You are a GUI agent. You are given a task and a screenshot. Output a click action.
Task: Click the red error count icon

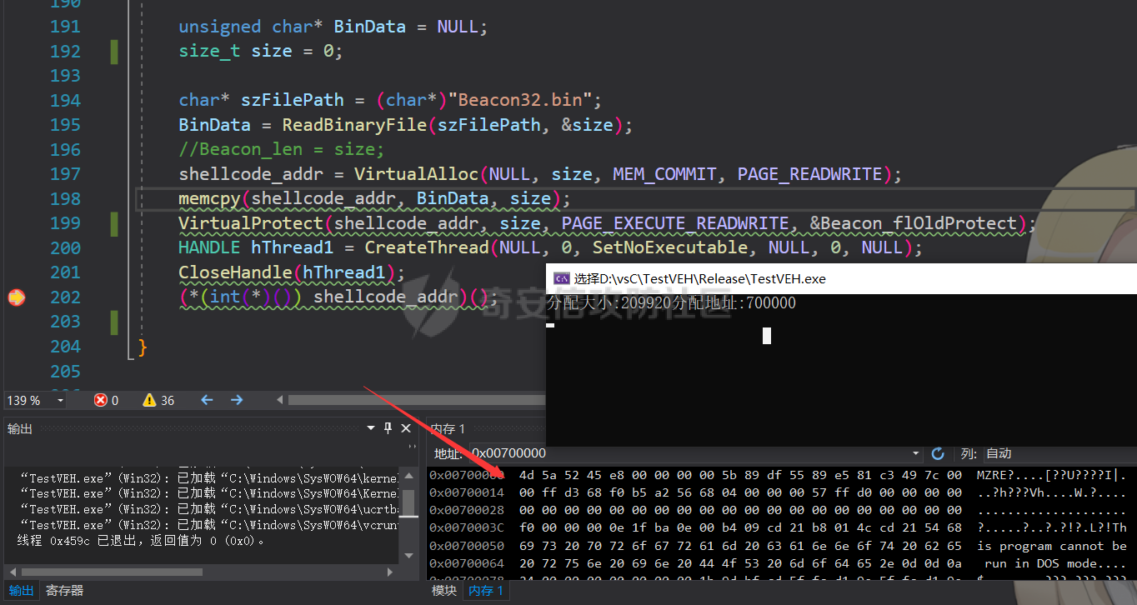[x=101, y=400]
